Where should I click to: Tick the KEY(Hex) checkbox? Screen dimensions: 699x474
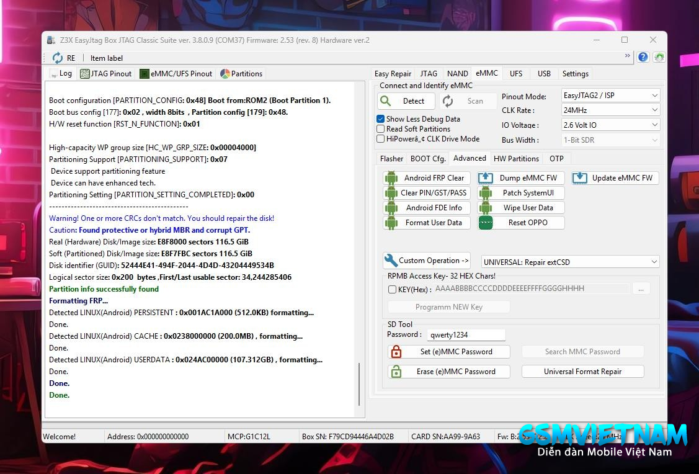392,289
